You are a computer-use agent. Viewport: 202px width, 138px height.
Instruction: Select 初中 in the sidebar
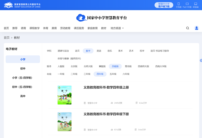23,68
